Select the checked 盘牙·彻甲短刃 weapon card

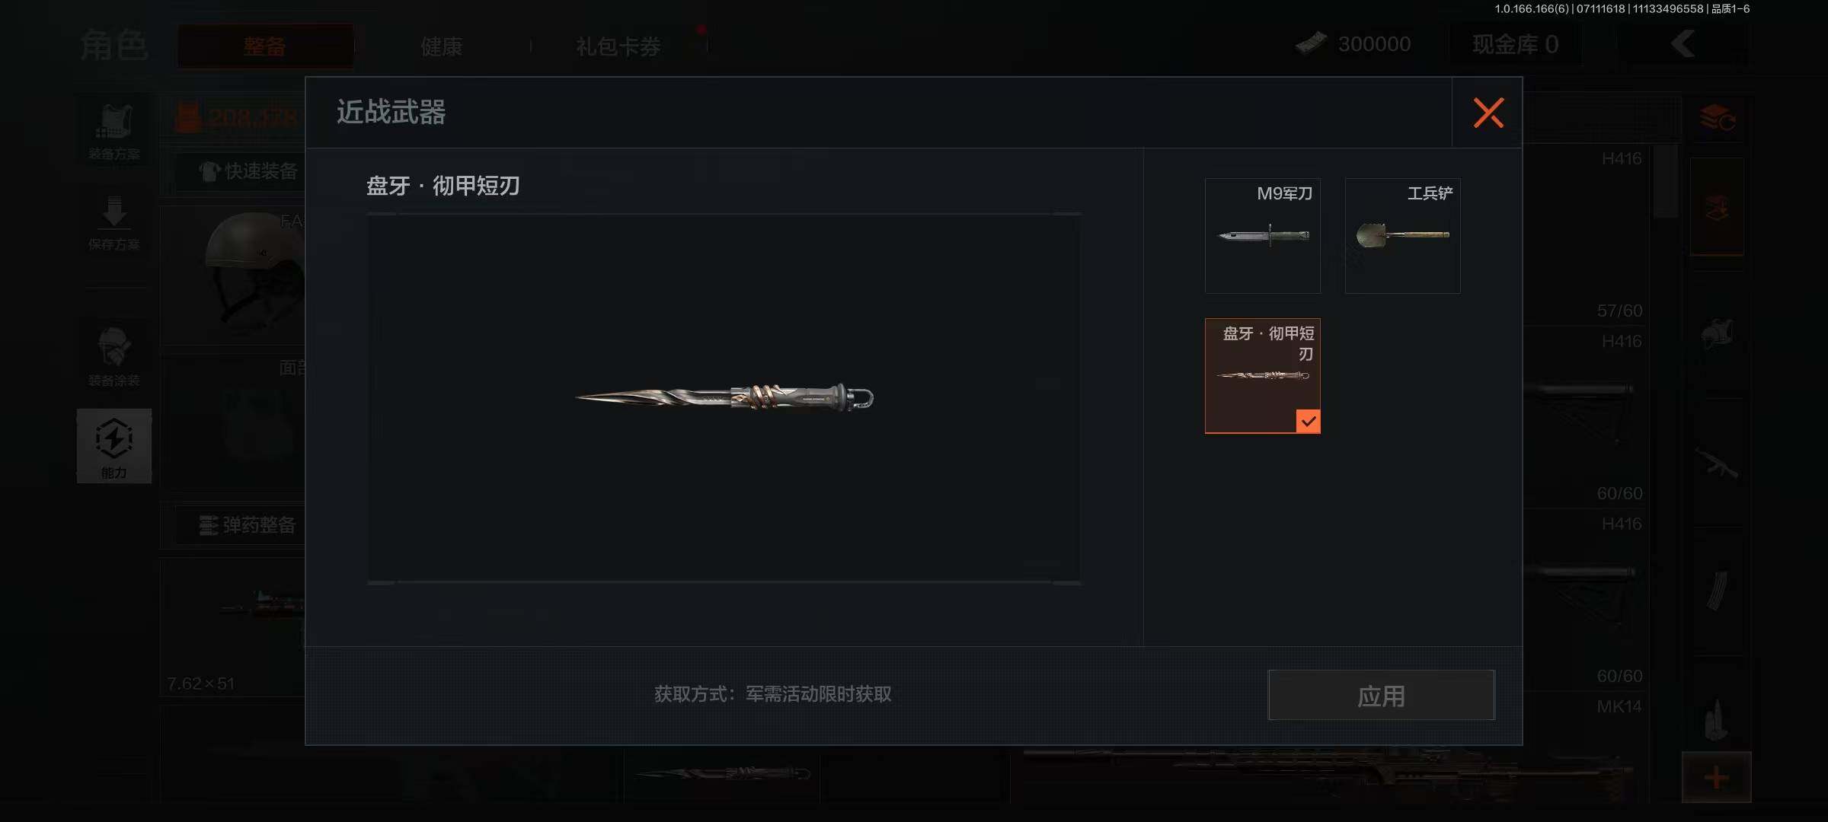coord(1263,376)
